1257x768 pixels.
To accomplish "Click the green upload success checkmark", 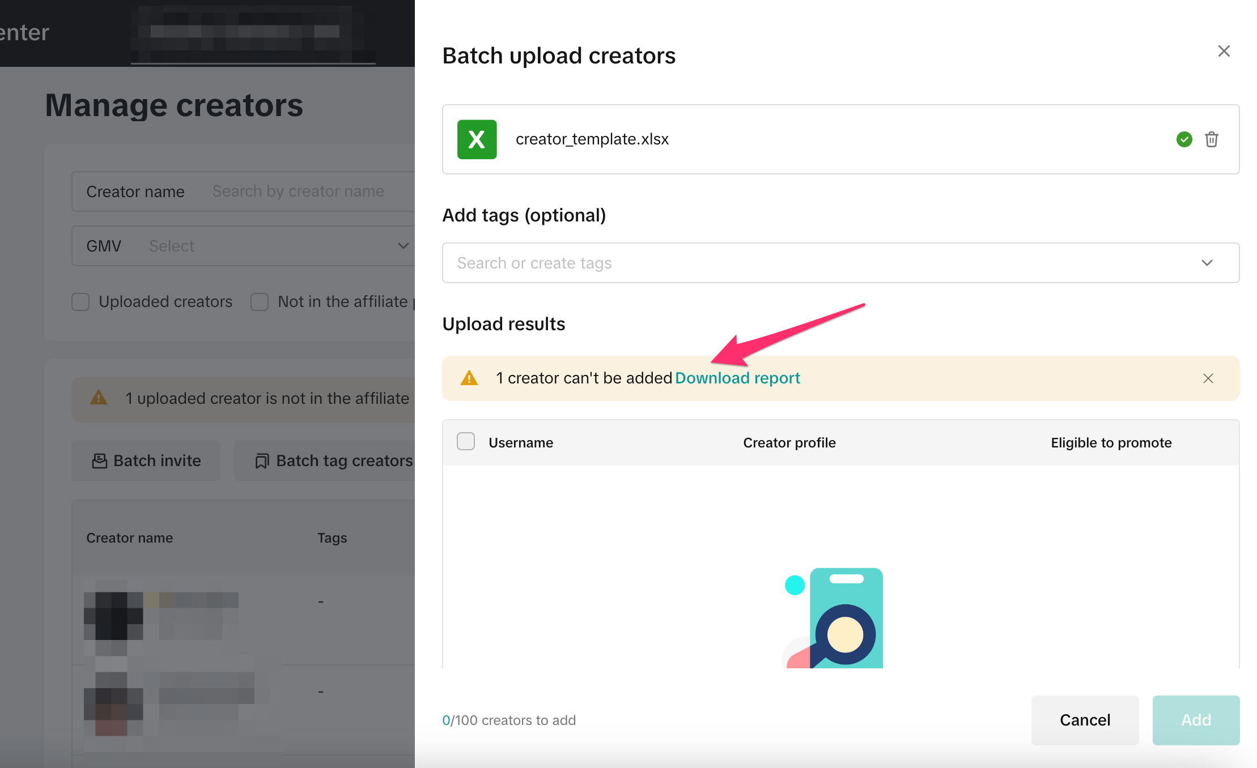I will coord(1184,139).
